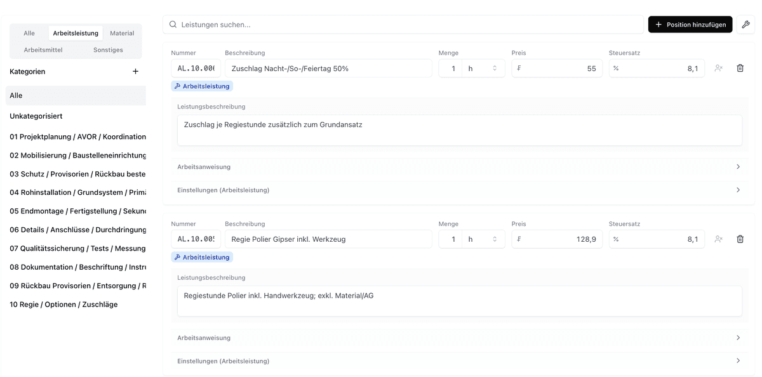Click the Leistungen suchen search field
This screenshot has width=762, height=377.
[406, 25]
